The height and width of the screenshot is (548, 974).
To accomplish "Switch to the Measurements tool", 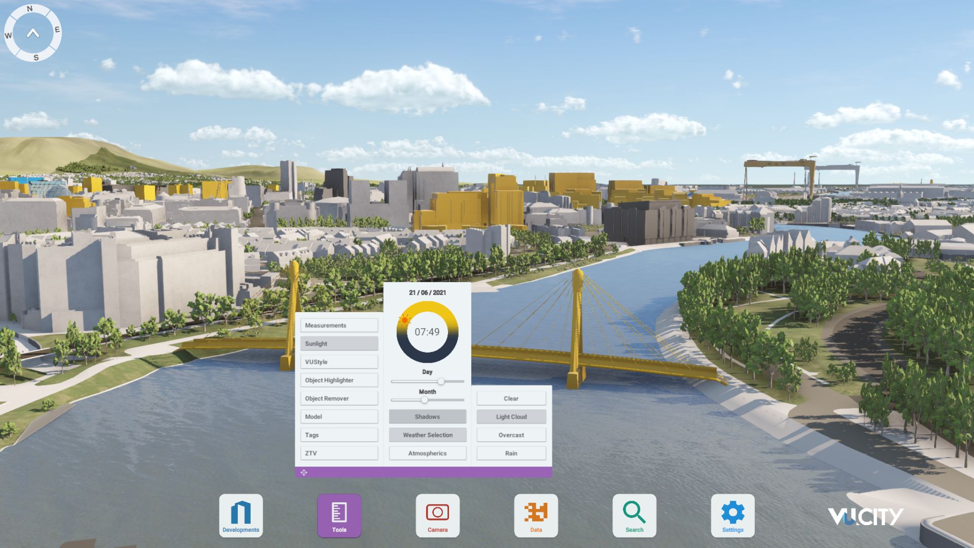I will tap(339, 325).
